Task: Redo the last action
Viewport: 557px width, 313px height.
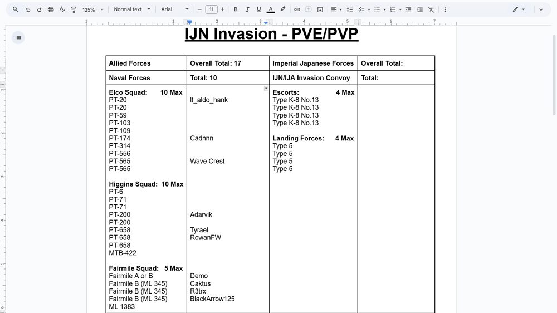Action: pos(39,9)
